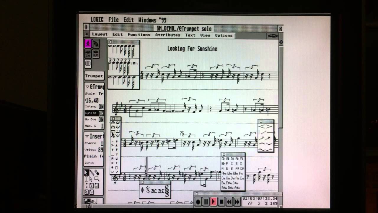
Task: Select the Q quantize tool
Action: click(86, 192)
